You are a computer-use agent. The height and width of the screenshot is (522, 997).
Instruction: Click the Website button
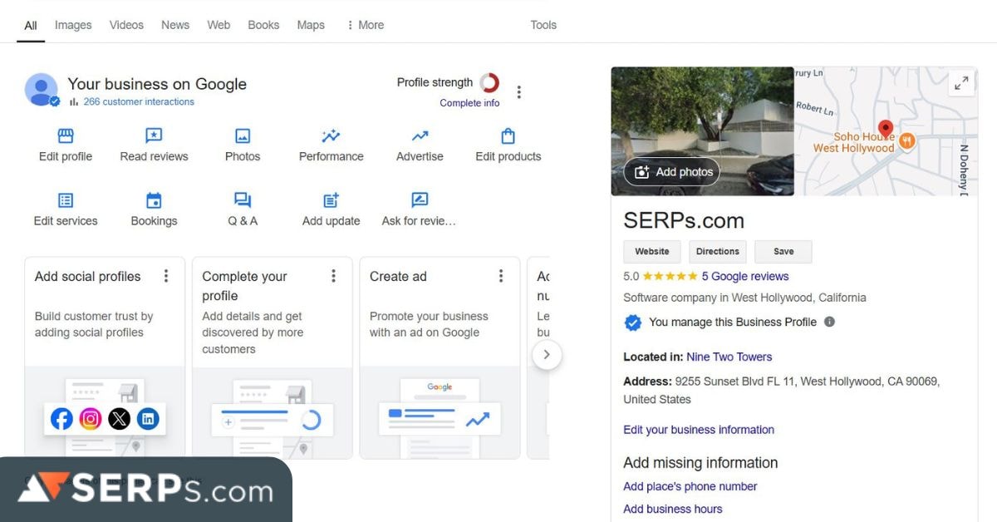[x=652, y=252]
